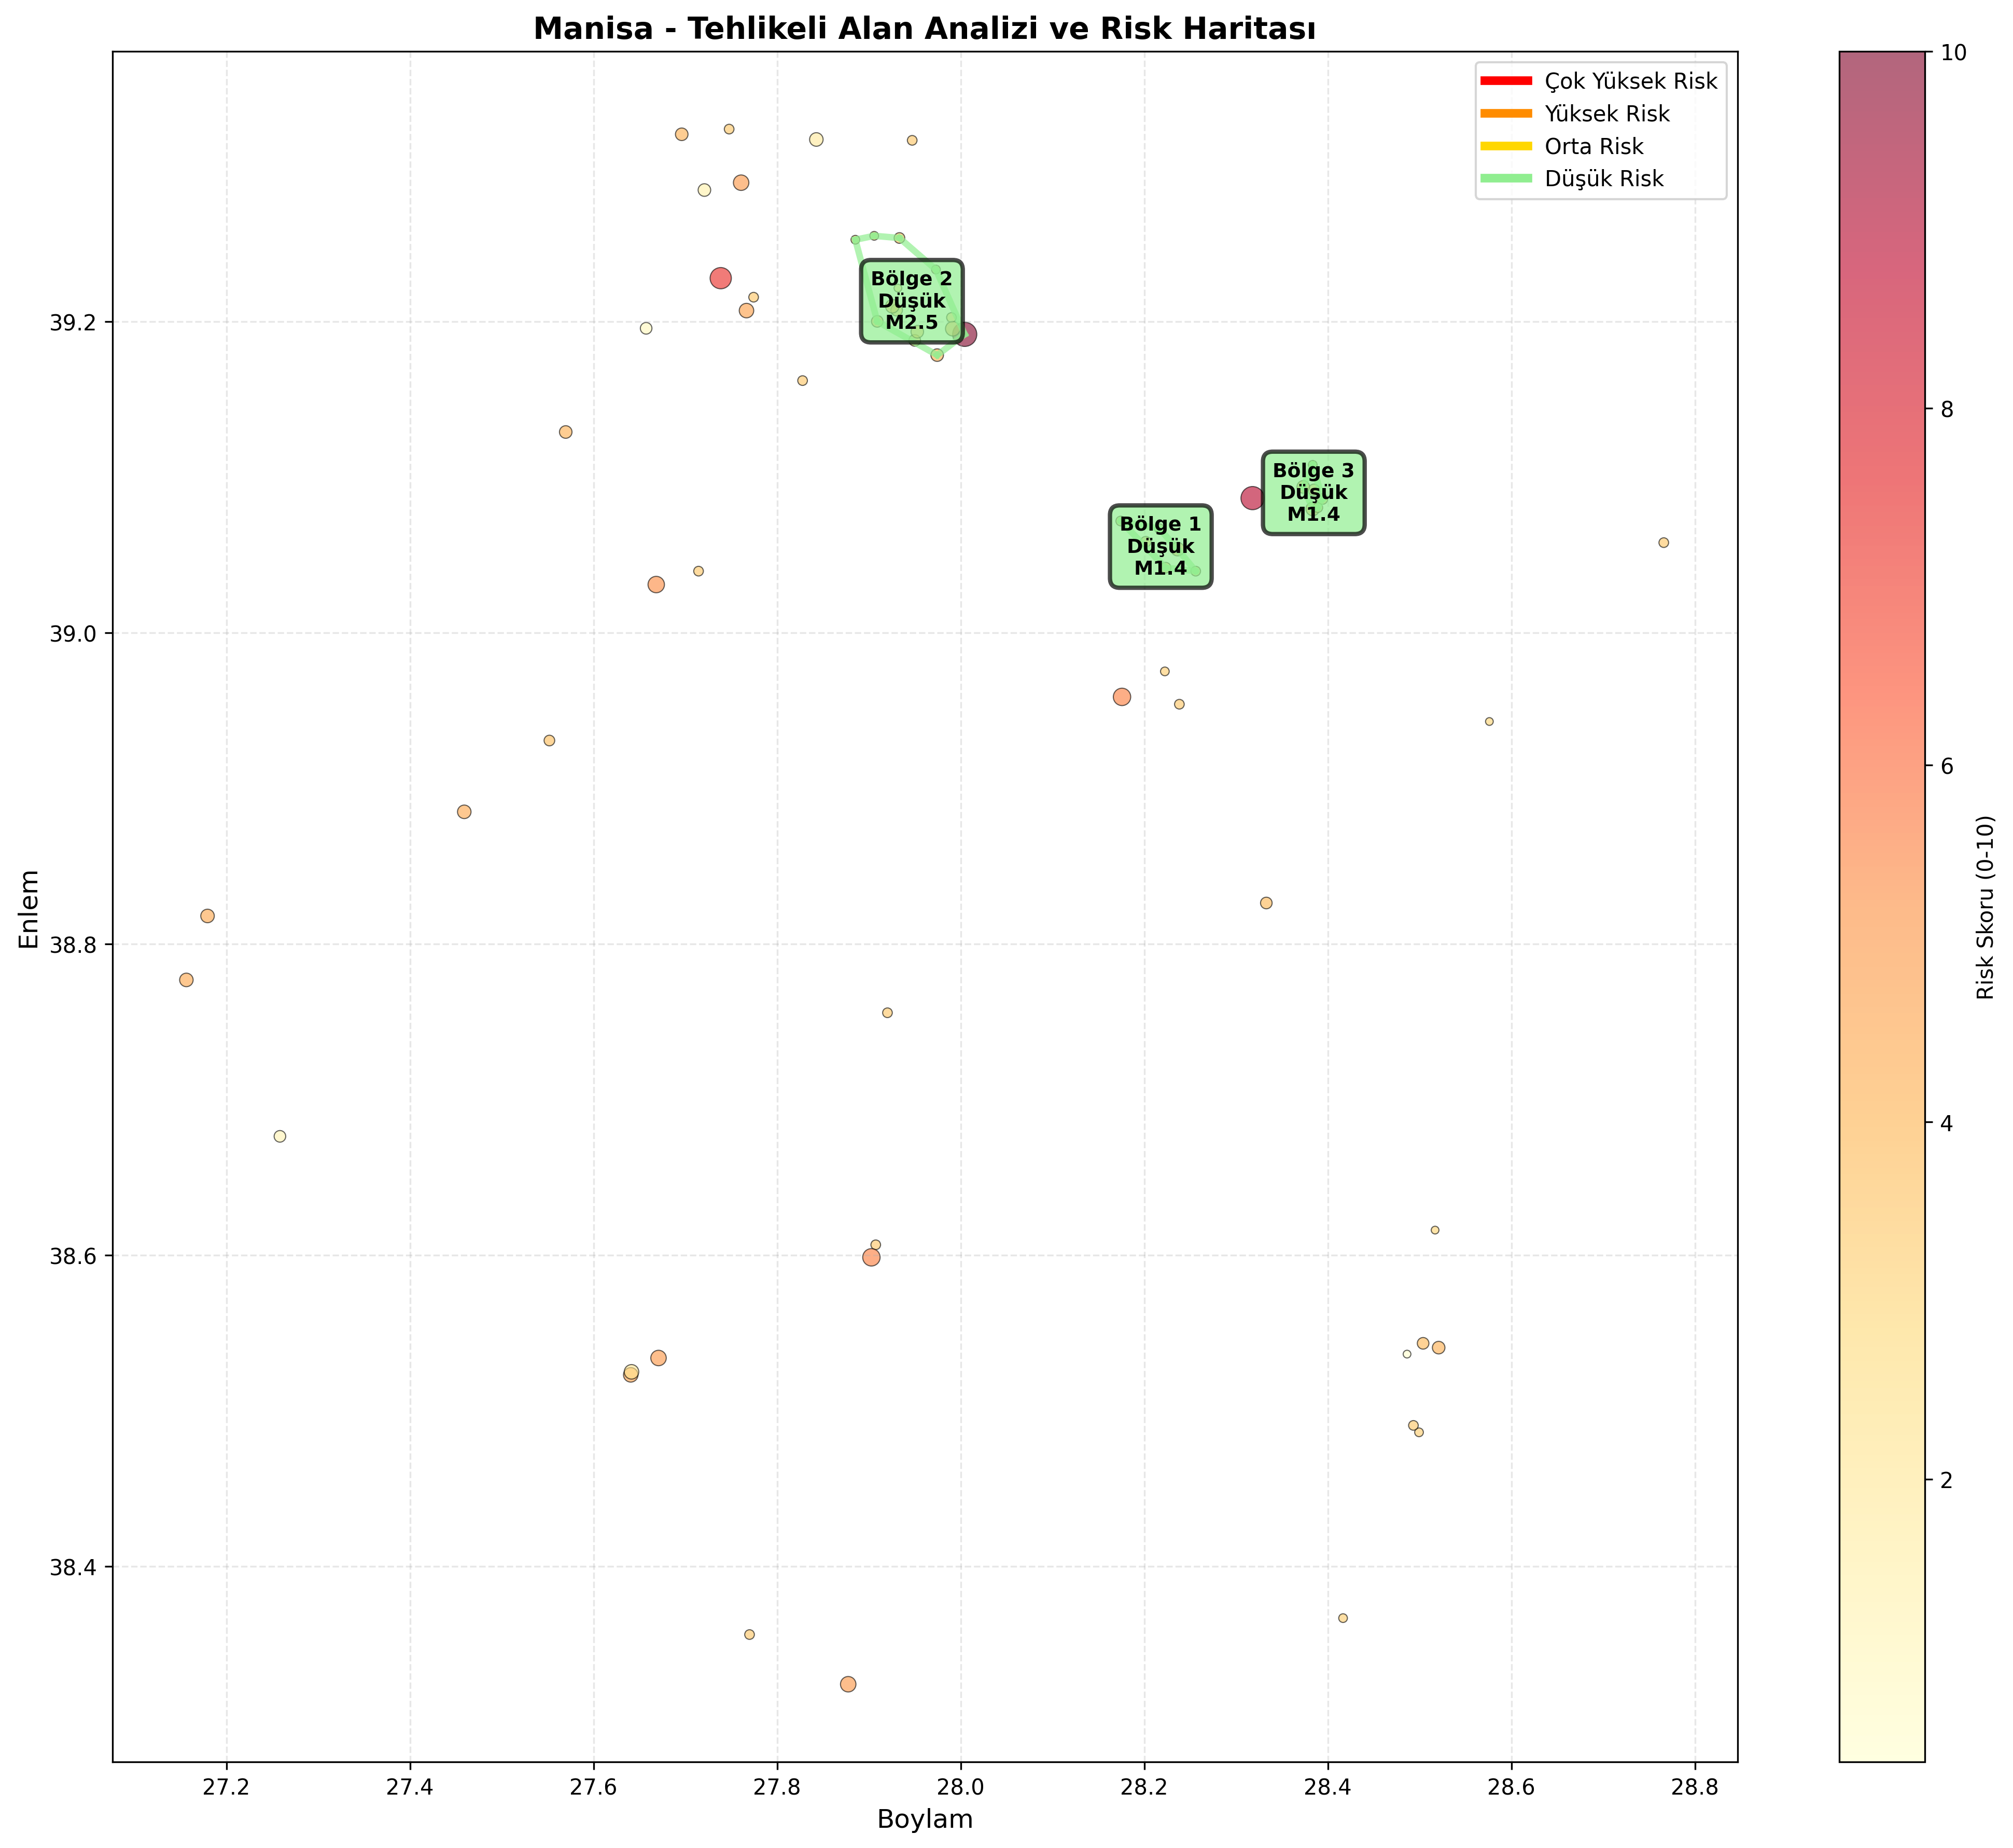The image size is (2013, 1848).
Task: Click the 'Bölge 2 Düşük M2.5' annotation box
Action: tap(912, 301)
